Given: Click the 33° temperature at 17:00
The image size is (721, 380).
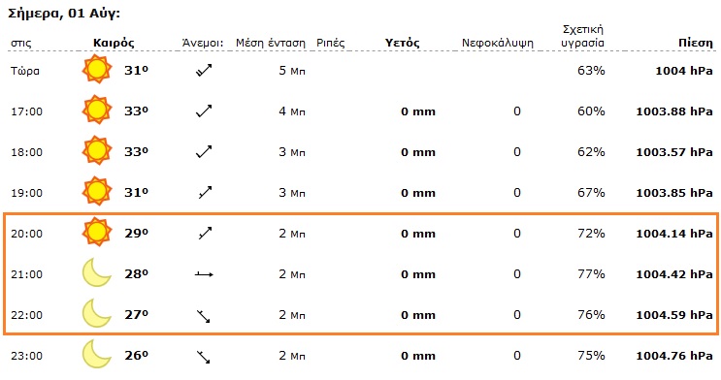Looking at the screenshot, I should point(136,111).
